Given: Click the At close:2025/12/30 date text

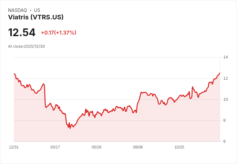Looking at the screenshot, I should tap(26, 46).
